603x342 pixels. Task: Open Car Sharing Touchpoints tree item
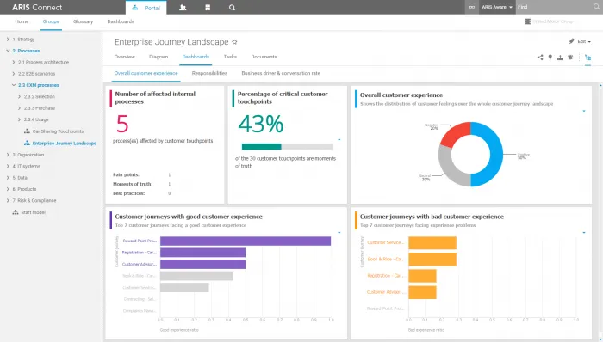pyautogui.click(x=58, y=131)
